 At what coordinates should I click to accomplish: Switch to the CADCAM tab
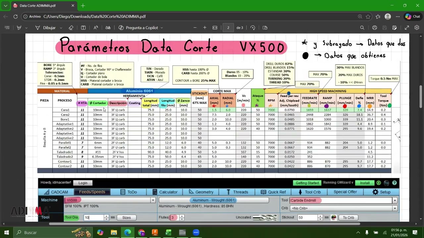[56, 192]
